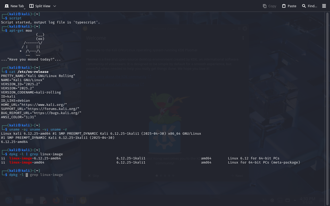Click Next in the Welcome Center window
The image size is (330, 206).
[237, 176]
